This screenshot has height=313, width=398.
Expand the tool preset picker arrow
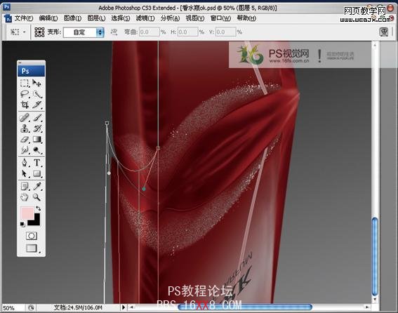tap(25, 32)
